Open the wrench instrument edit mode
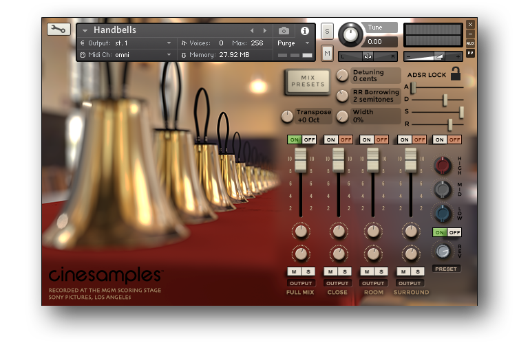 click(59, 29)
